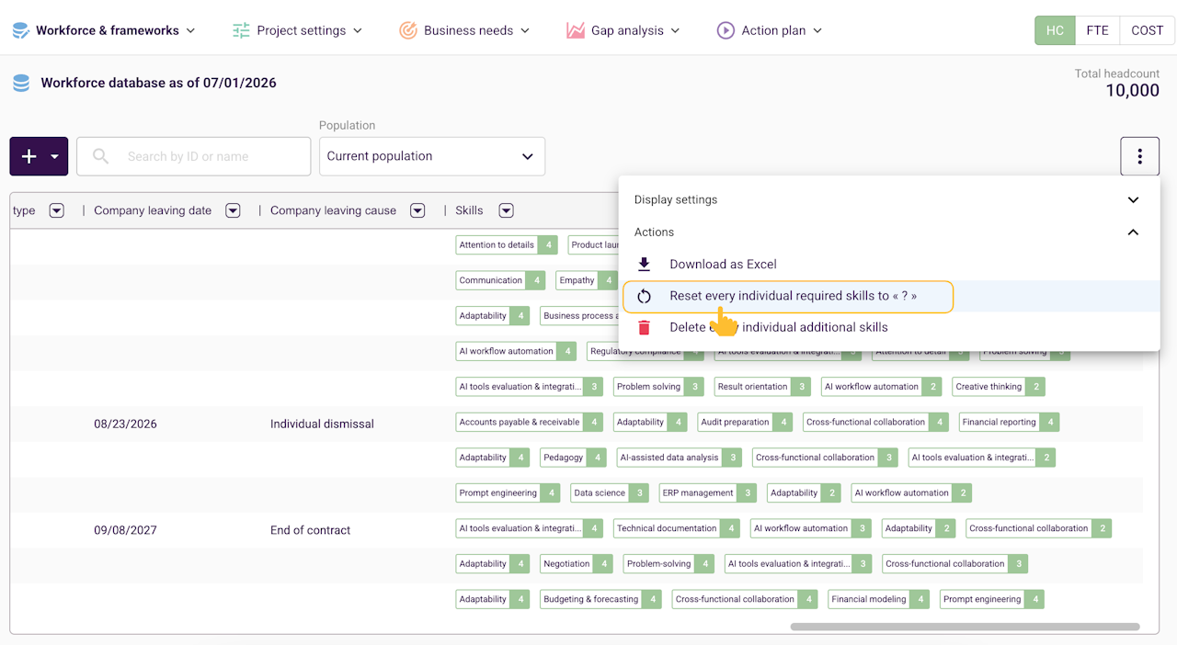Screen dimensions: 1177x645
Task: Switch to the HC view toggle
Action: tap(1055, 30)
